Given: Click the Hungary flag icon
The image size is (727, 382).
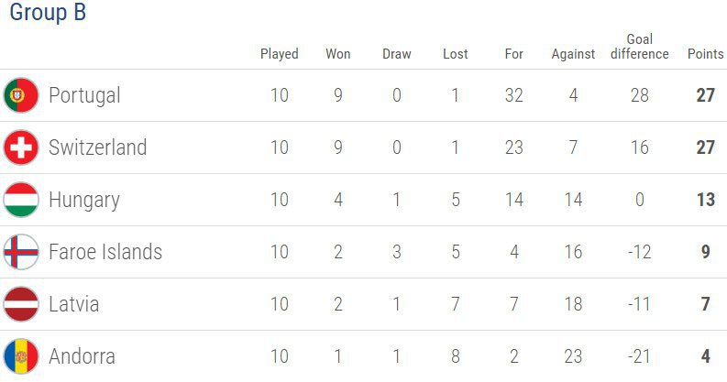Looking at the screenshot, I should 20,200.
